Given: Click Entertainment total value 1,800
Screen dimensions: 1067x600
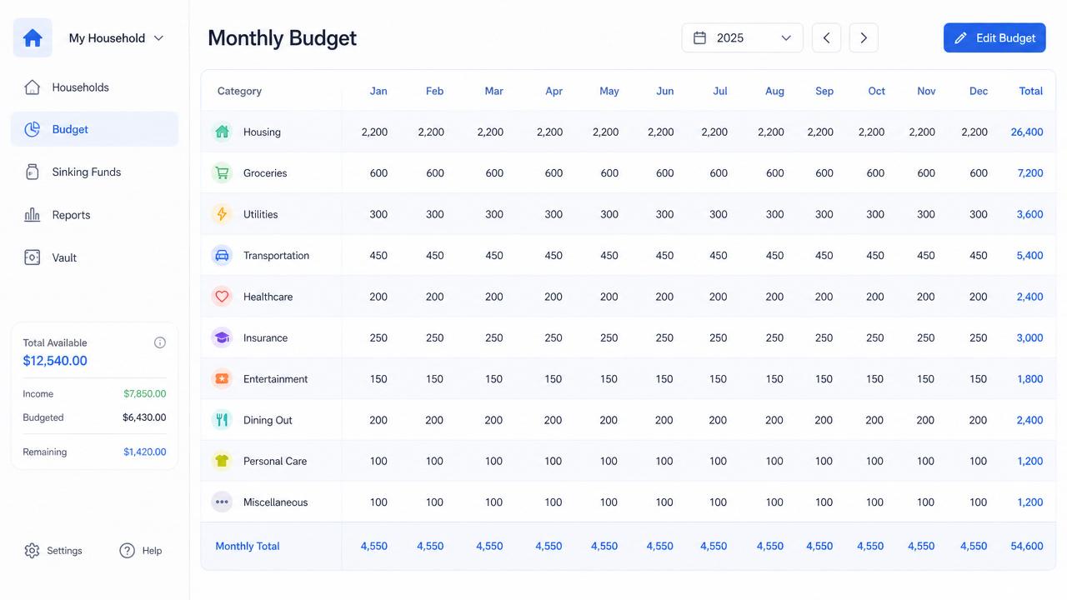Looking at the screenshot, I should coord(1030,379).
